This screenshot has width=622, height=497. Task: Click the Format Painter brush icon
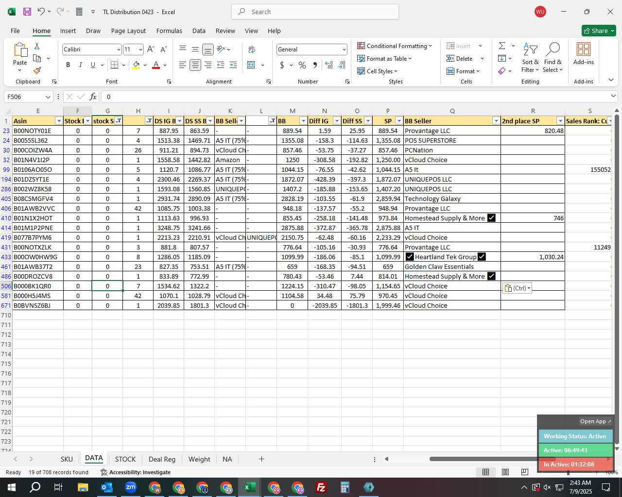[37, 70]
